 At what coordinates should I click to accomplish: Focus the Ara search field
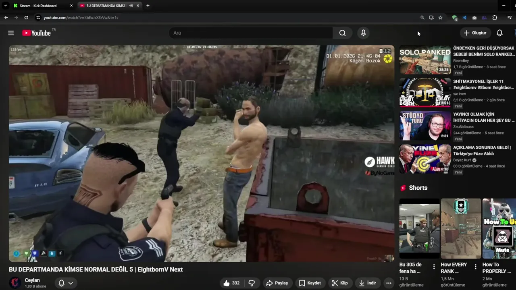point(251,33)
